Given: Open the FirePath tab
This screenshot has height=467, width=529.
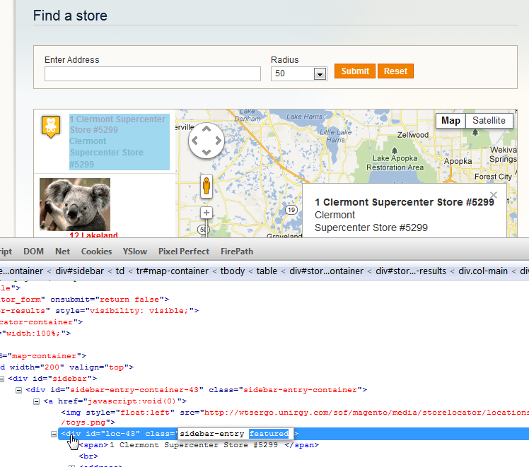Looking at the screenshot, I should (236, 252).
